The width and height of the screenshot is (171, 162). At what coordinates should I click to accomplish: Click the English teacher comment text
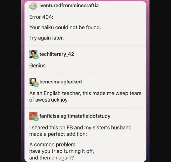click(x=85, y=97)
